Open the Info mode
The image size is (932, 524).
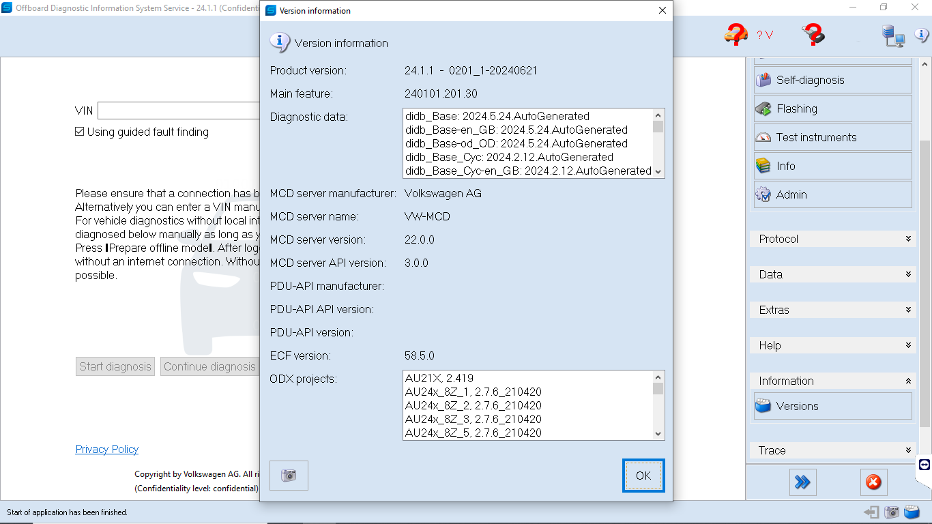(x=832, y=166)
